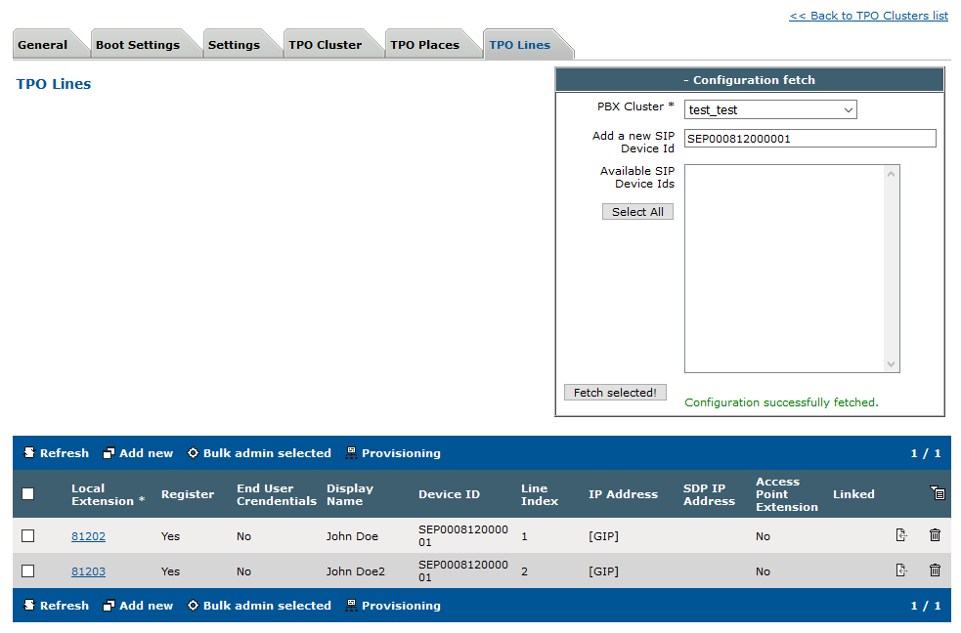Edit the 81202 line entry icon

(x=901, y=535)
